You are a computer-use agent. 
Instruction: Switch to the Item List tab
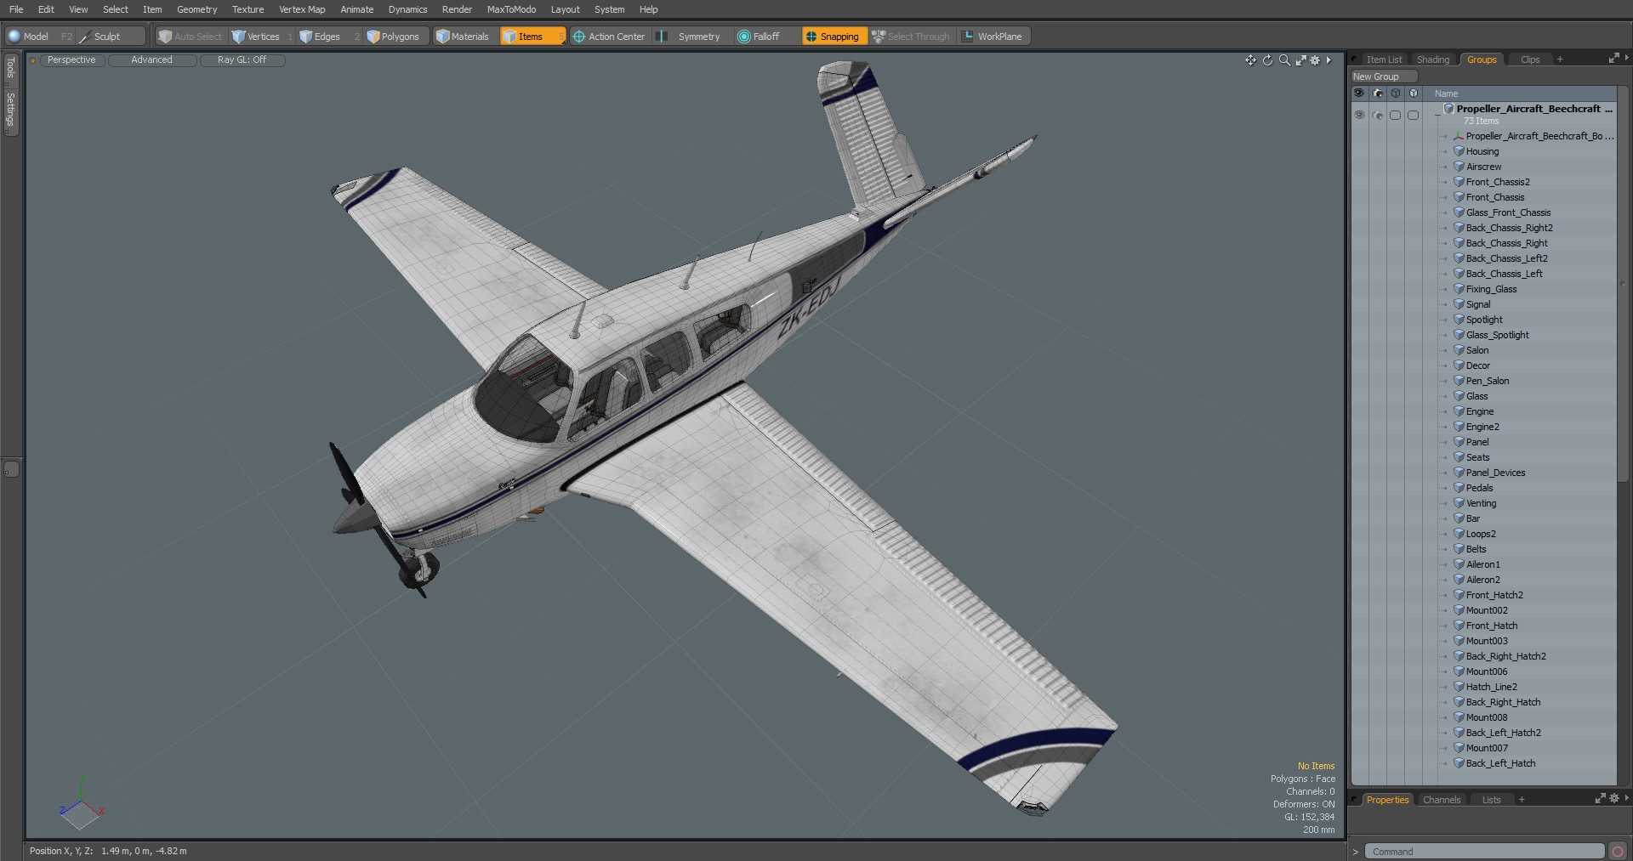(1384, 59)
